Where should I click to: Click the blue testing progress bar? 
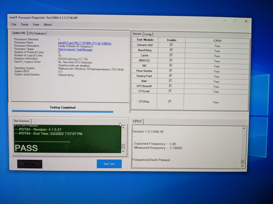click(62, 112)
